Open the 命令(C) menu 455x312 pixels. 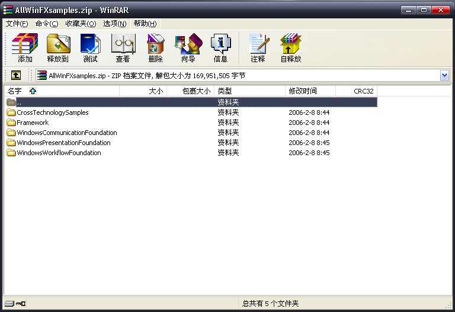(x=47, y=24)
